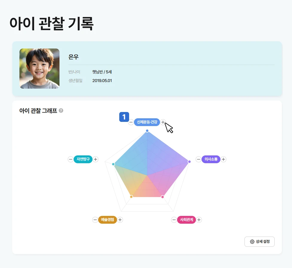Open 상세 설정 settings button

pos(259,242)
